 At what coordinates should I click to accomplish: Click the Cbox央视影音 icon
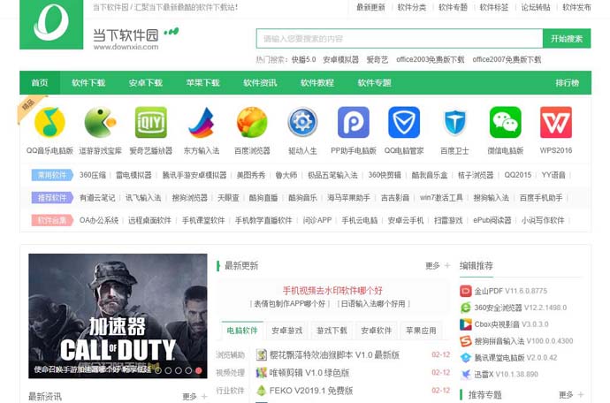(465, 324)
